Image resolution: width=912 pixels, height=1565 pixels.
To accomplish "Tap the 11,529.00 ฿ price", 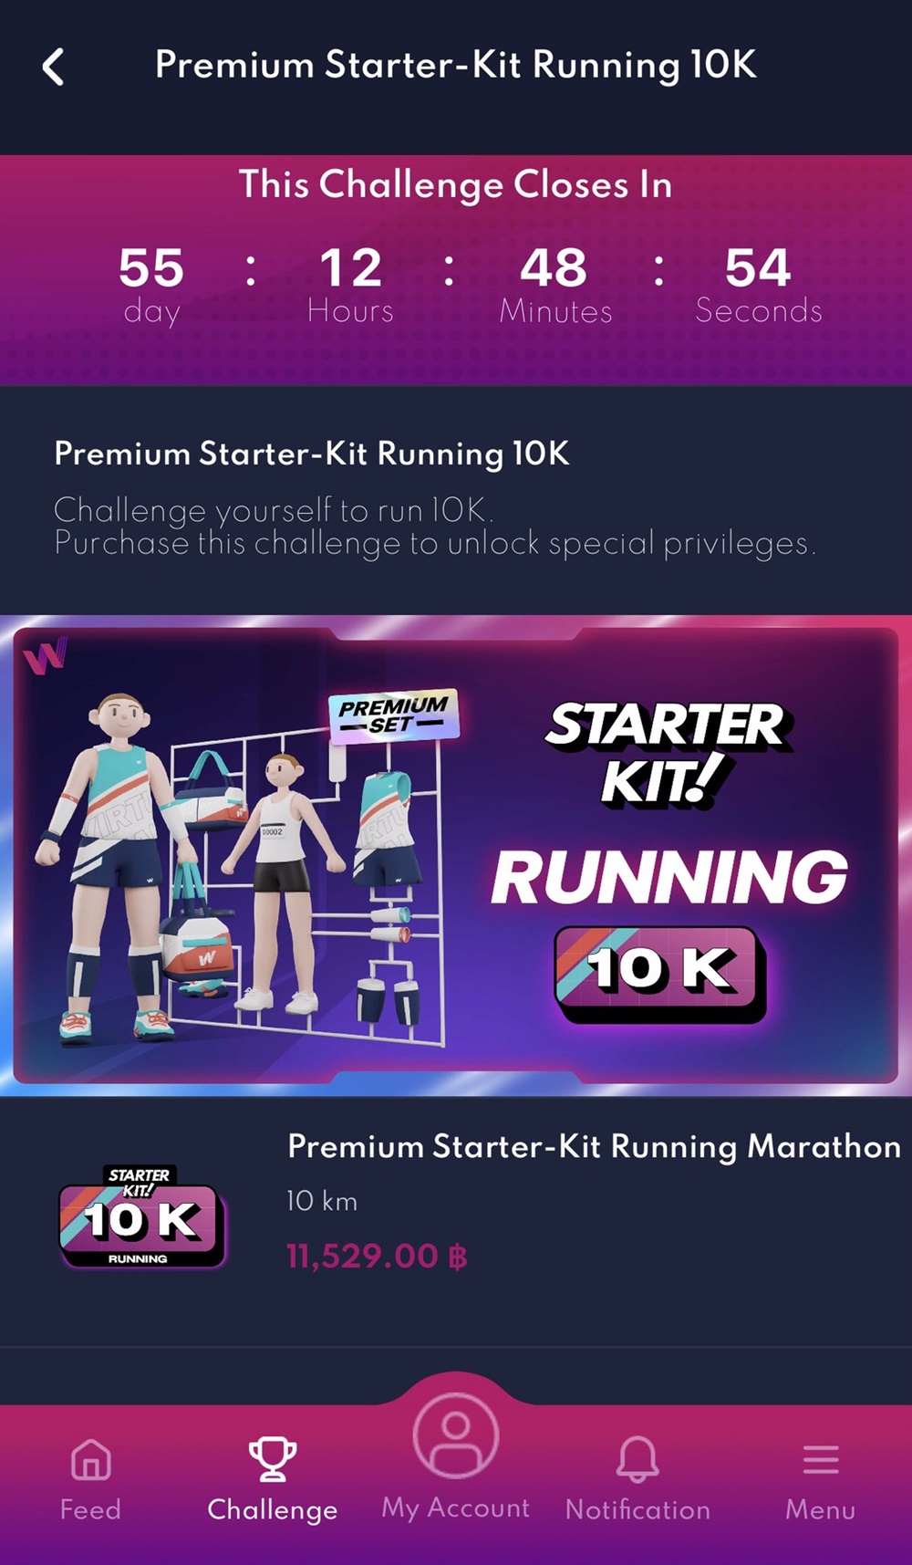I will click(x=377, y=1257).
